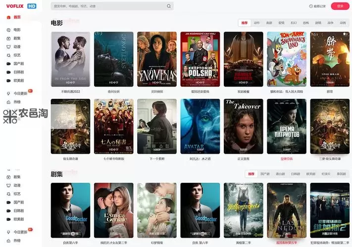Click the red 登录 login button
Screen dimensions: 352x247
[x=340, y=6]
